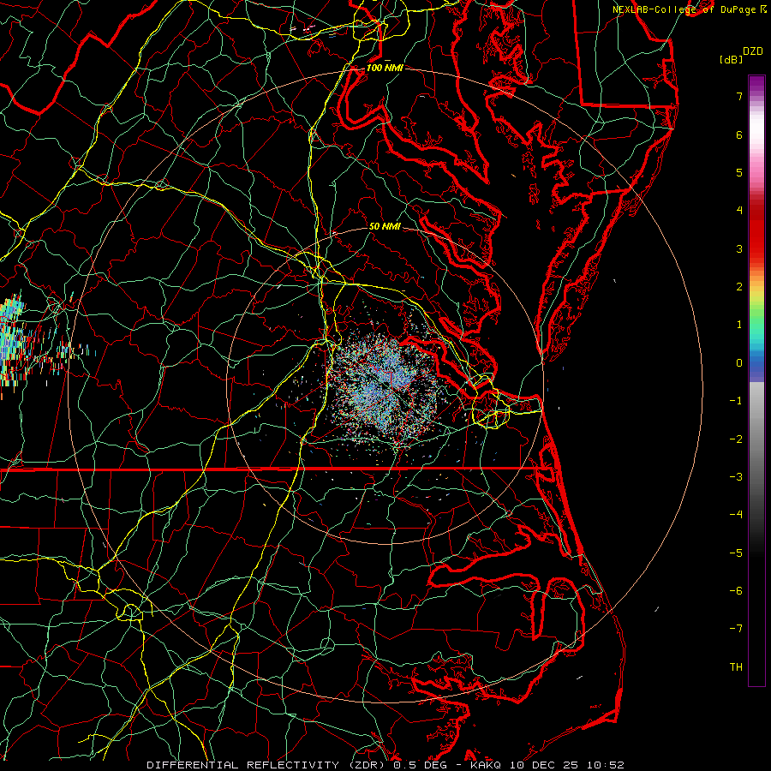Click the 2 value on the dB scale
This screenshot has height=771, width=771.
tap(739, 287)
